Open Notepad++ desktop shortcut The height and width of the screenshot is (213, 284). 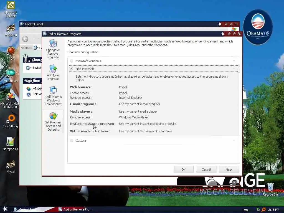[x=11, y=144]
